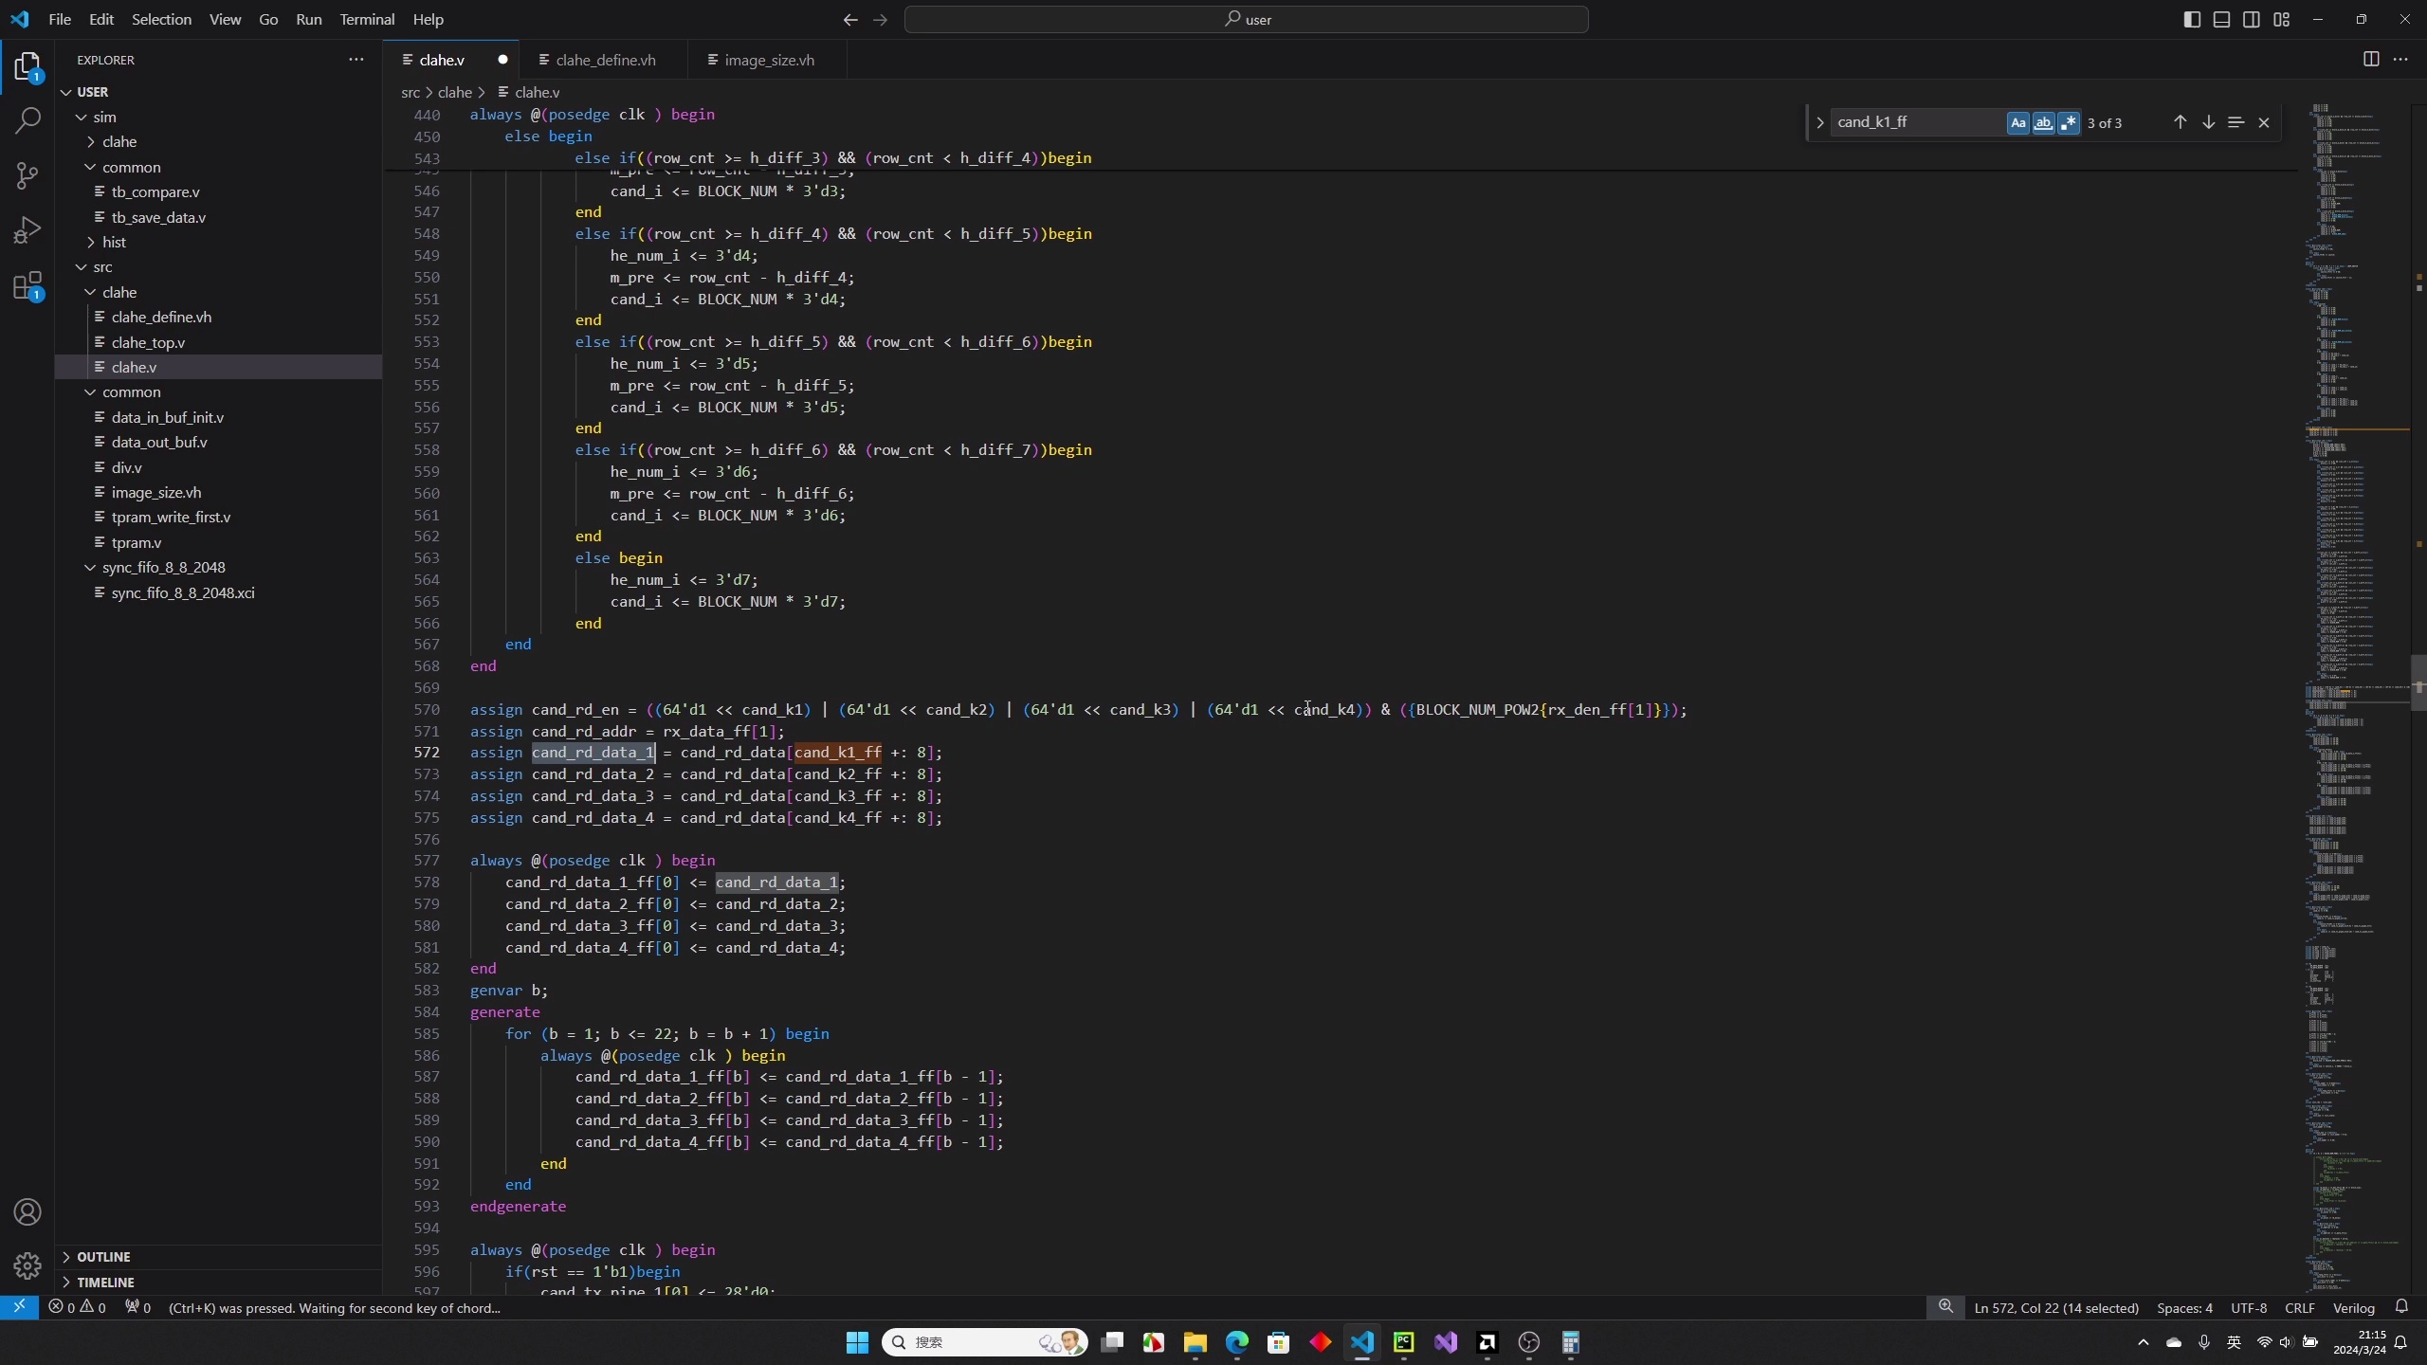Open the Extensions view
The image size is (2427, 1365).
click(x=27, y=285)
